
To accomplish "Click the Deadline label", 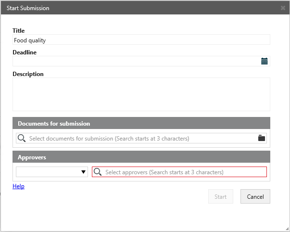I will point(25,52).
